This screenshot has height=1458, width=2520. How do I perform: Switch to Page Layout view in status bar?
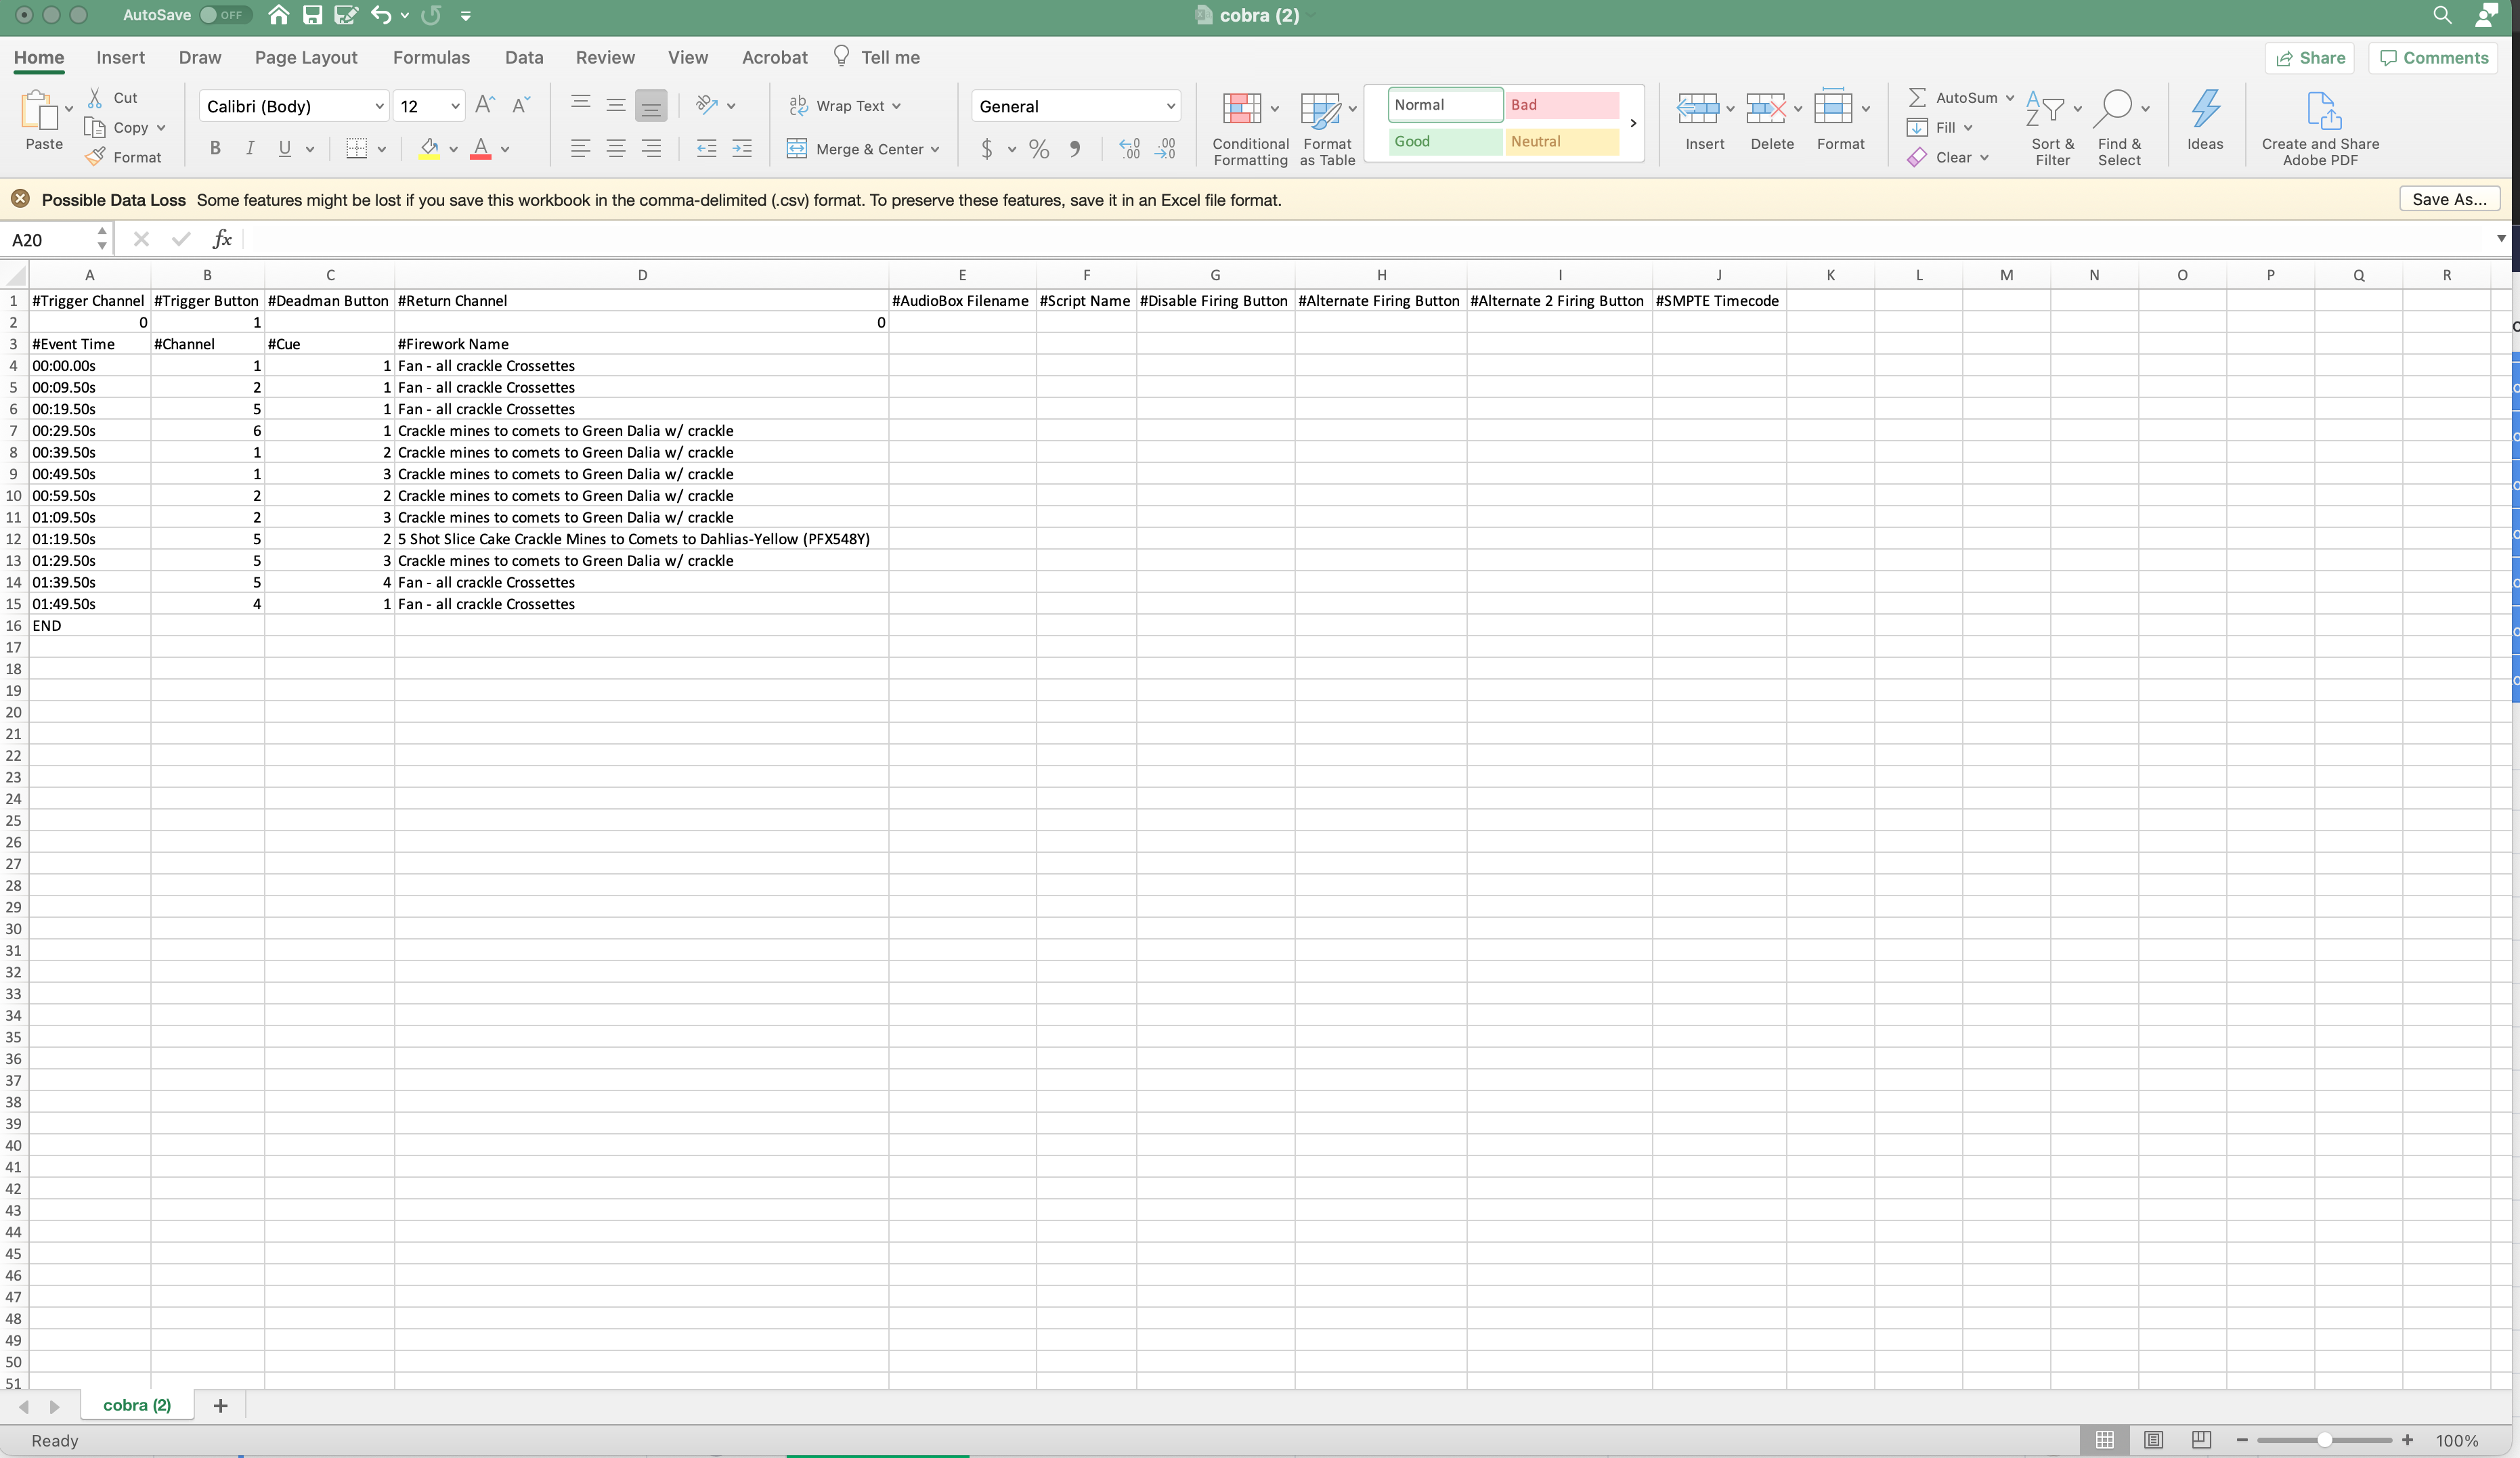[2153, 1440]
